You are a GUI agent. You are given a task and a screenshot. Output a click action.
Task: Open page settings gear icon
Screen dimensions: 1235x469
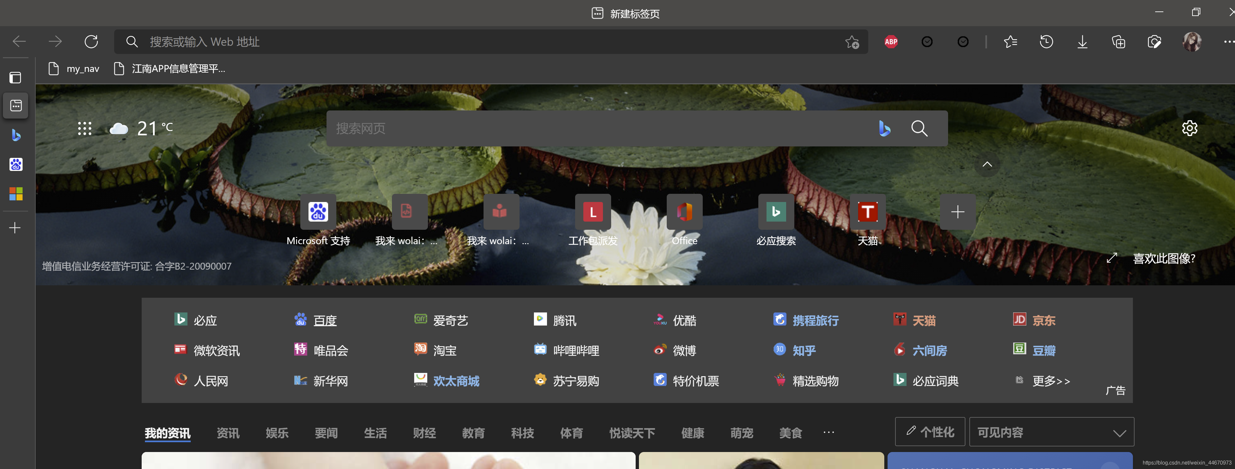[1190, 128]
